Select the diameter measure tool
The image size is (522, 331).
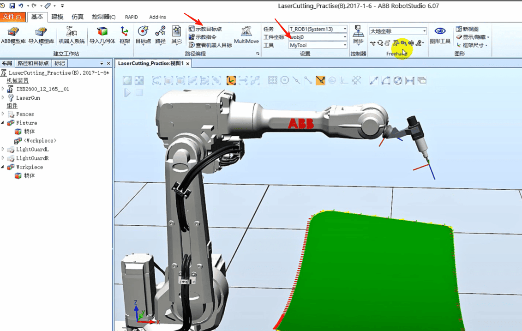coord(398,80)
